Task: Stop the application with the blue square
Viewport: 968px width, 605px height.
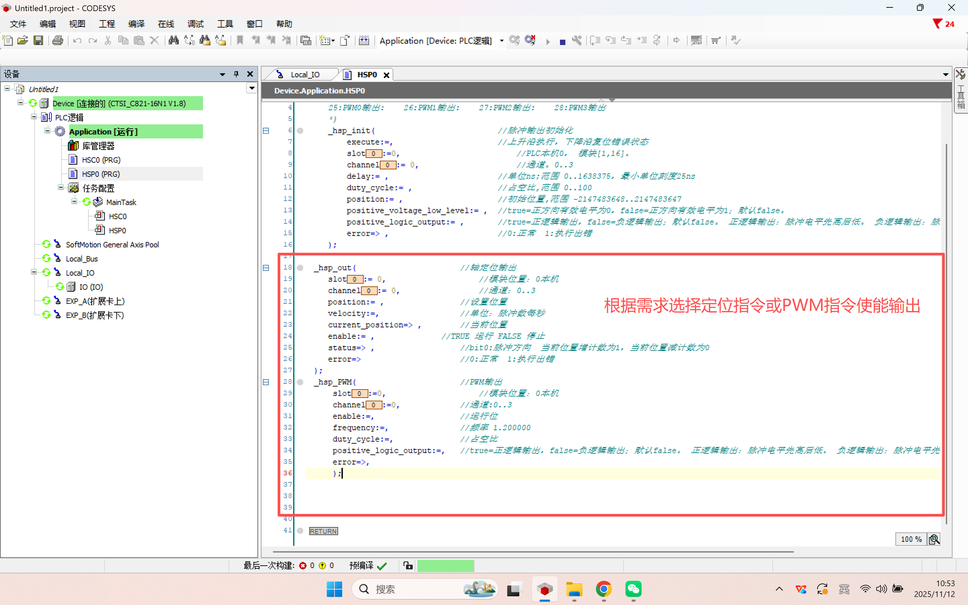Action: point(562,42)
